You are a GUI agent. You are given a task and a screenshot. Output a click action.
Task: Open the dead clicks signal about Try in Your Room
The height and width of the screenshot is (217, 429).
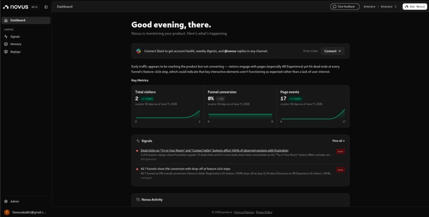(214, 151)
